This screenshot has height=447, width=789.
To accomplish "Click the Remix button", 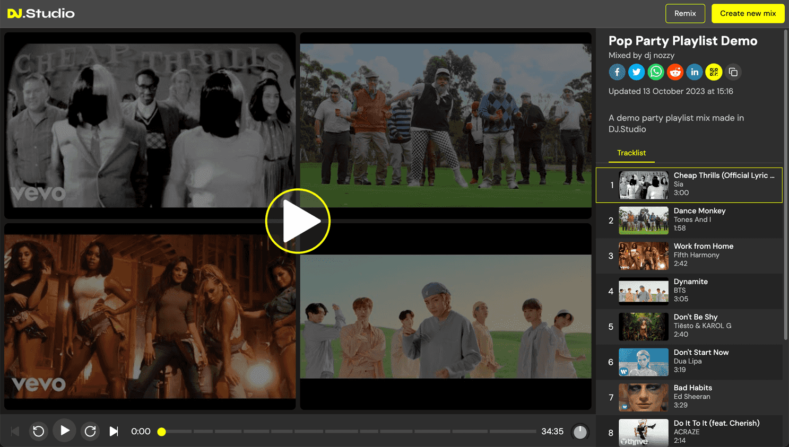I will click(685, 13).
